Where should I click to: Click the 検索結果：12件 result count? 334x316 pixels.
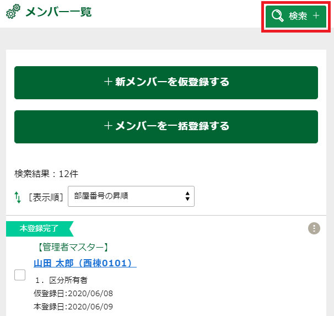[46, 174]
